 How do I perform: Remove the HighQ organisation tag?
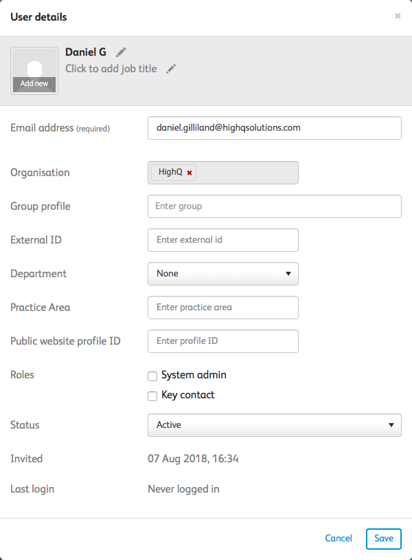[x=190, y=173]
